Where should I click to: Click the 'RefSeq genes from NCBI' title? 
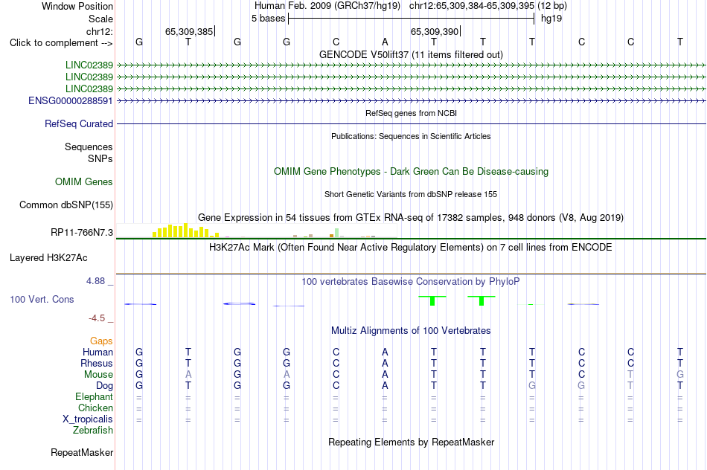click(x=411, y=113)
